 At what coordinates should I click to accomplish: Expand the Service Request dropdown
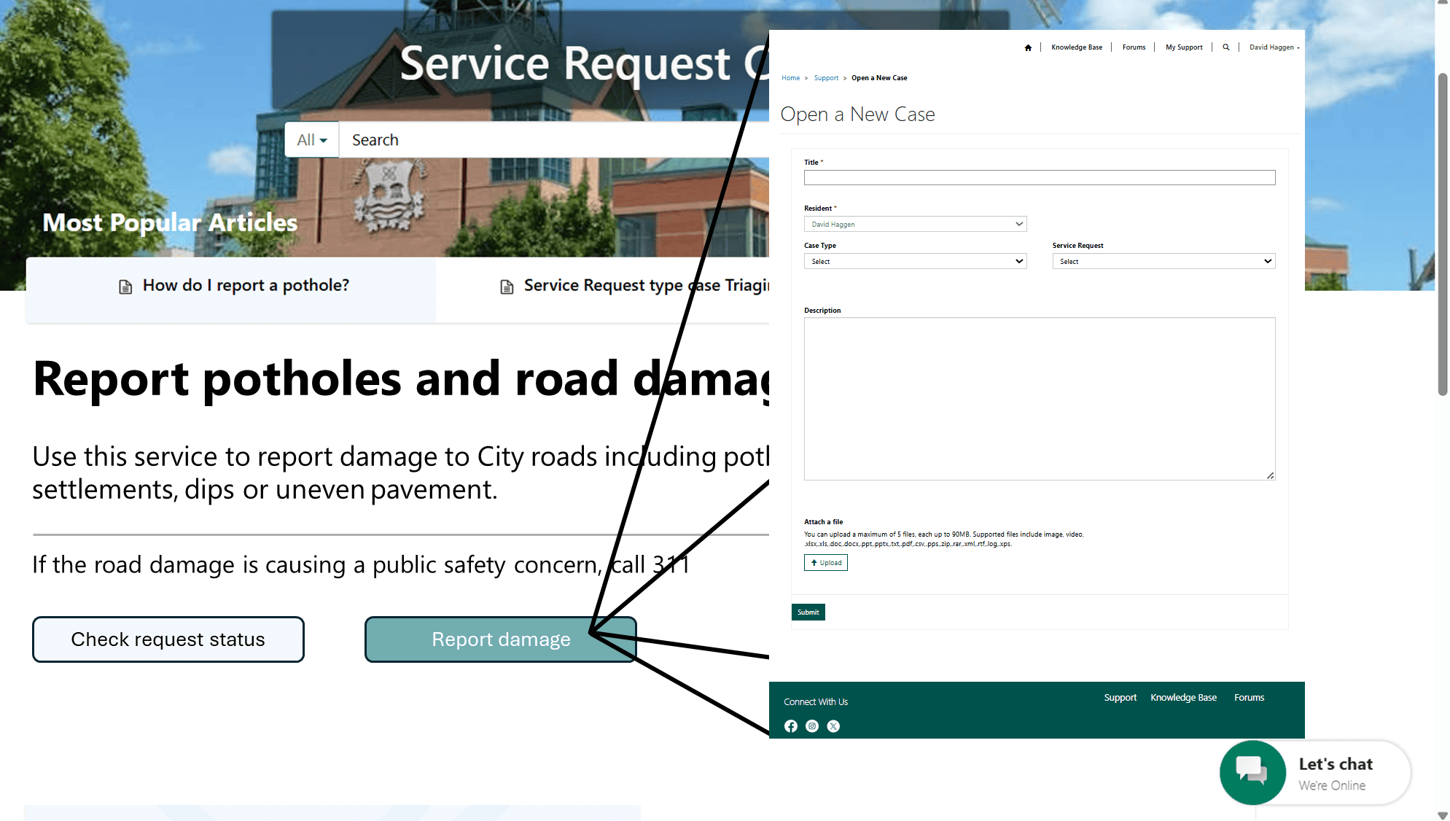[1163, 261]
